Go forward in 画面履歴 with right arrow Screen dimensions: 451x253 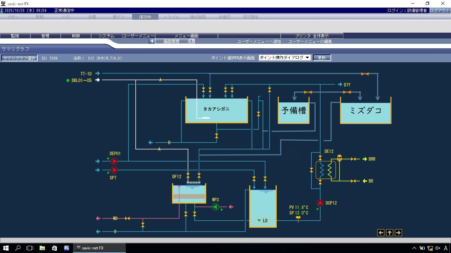click(x=191, y=41)
